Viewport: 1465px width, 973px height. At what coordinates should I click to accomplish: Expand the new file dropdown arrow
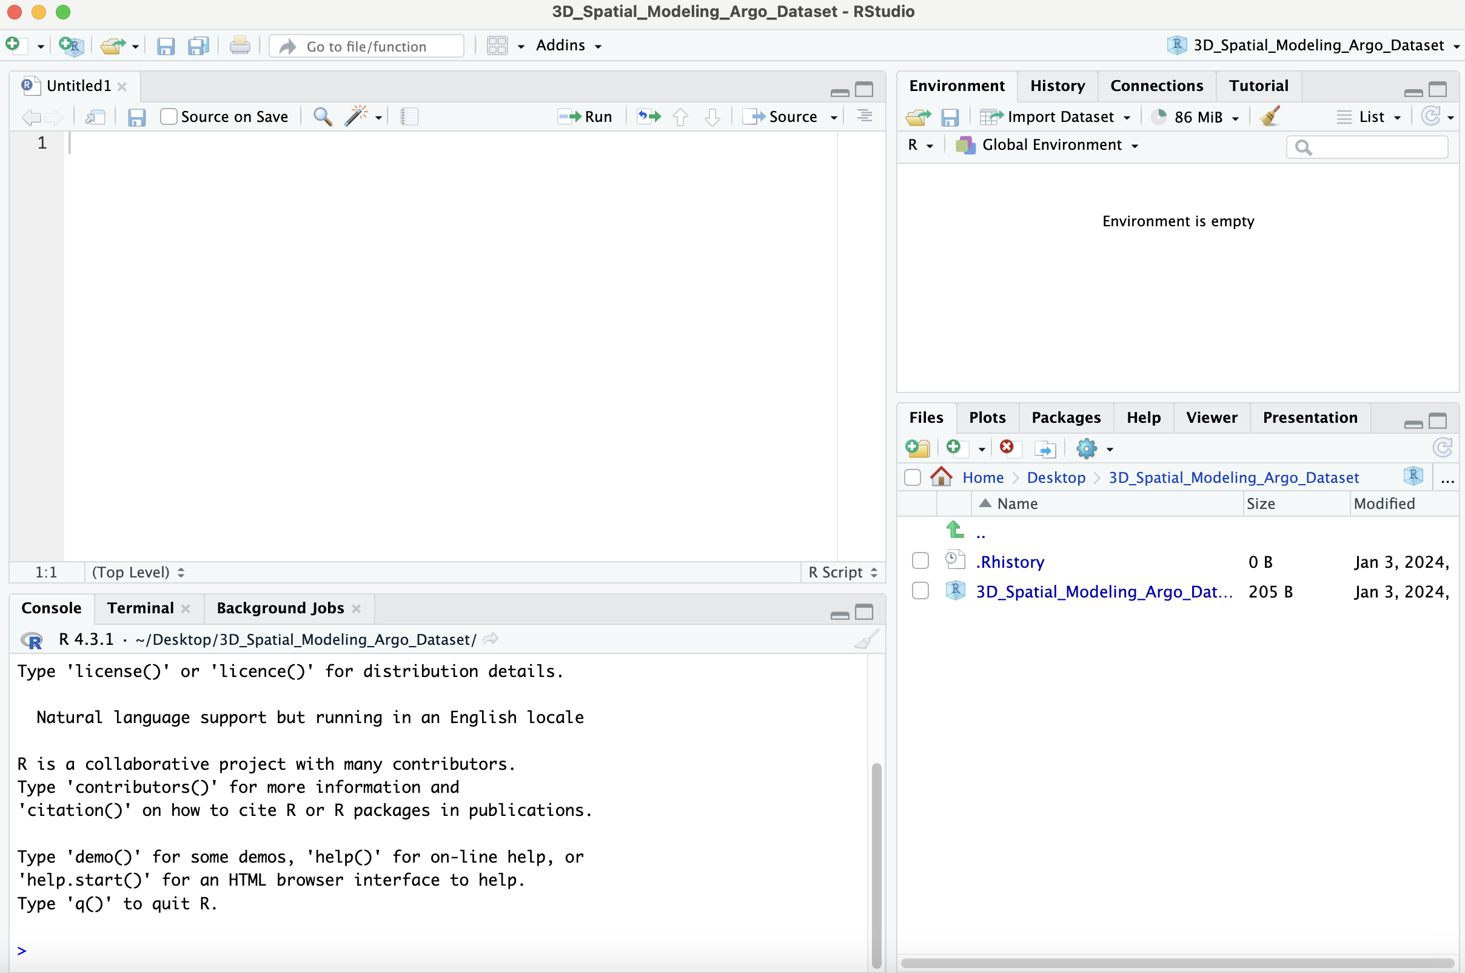click(x=40, y=47)
